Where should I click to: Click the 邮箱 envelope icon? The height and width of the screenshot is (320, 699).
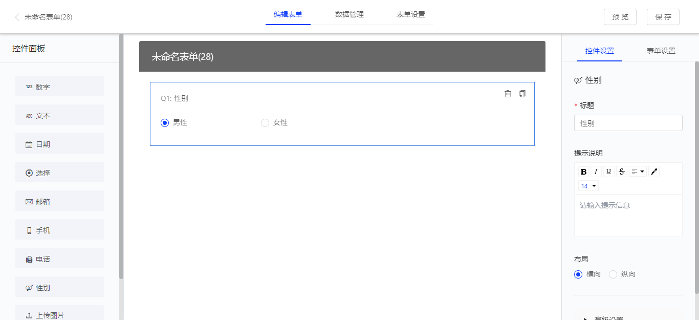point(29,202)
